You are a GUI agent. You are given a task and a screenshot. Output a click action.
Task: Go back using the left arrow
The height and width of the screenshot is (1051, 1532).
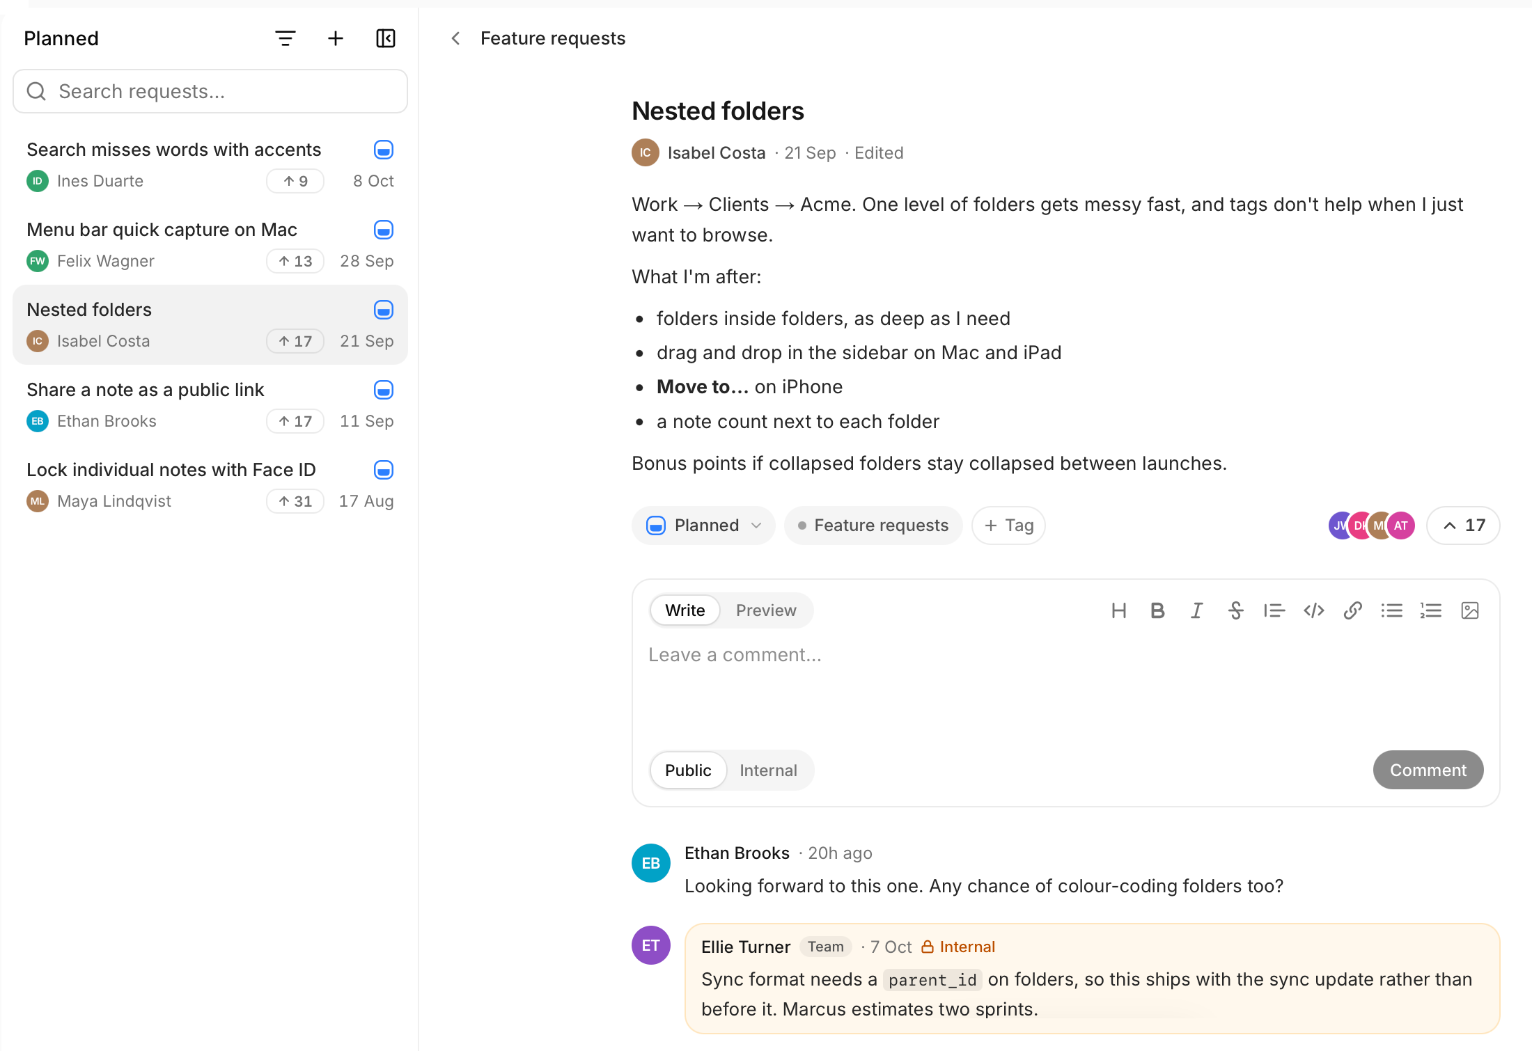point(455,38)
